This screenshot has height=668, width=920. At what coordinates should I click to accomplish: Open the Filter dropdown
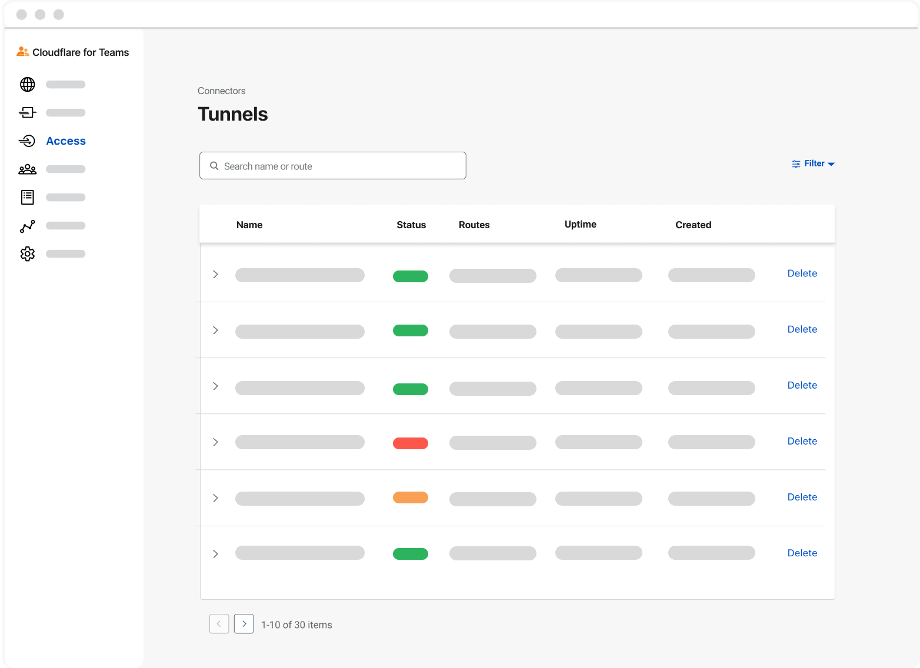point(814,163)
